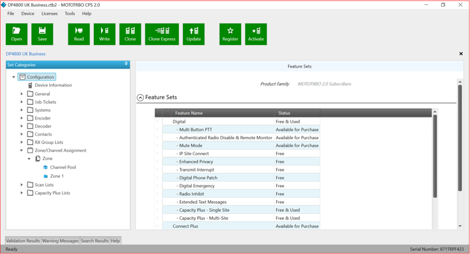Write to radio with Write icon
Viewport: 470px width, 254px height.
(105, 34)
